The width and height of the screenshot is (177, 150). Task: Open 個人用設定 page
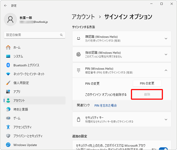[35, 83]
